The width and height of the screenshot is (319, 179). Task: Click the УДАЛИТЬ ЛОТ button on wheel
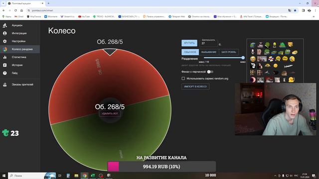[110, 113]
